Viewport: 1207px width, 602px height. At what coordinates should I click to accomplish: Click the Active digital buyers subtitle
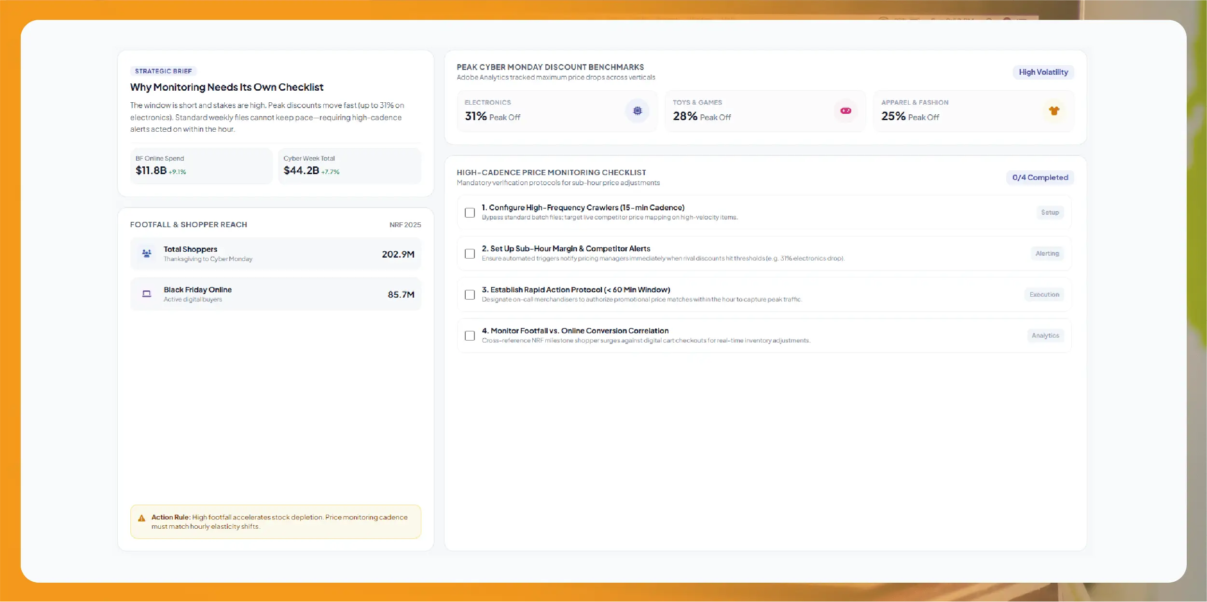pos(193,300)
